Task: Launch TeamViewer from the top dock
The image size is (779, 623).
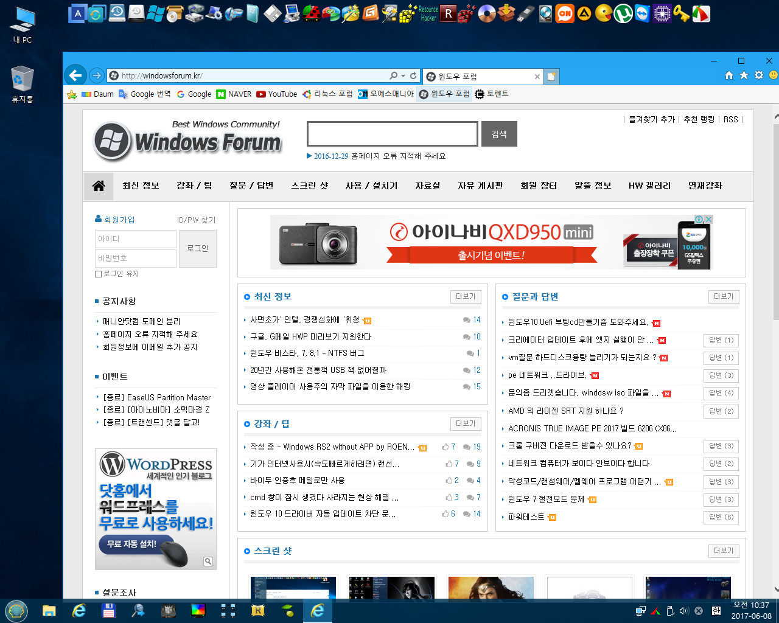Action: 642,13
